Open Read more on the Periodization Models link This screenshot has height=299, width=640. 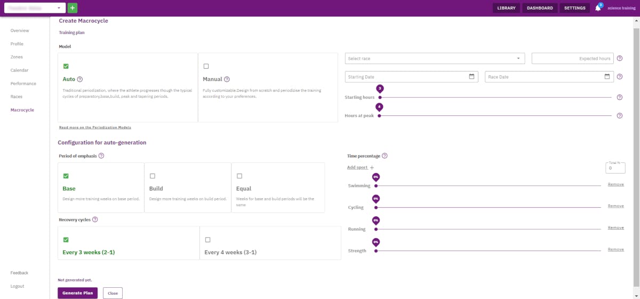click(95, 128)
